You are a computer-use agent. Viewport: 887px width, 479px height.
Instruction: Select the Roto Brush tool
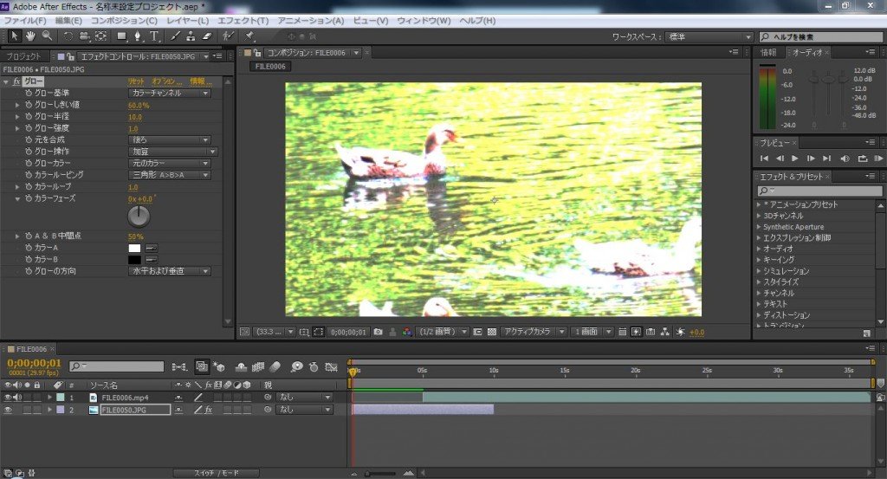pyautogui.click(x=228, y=36)
